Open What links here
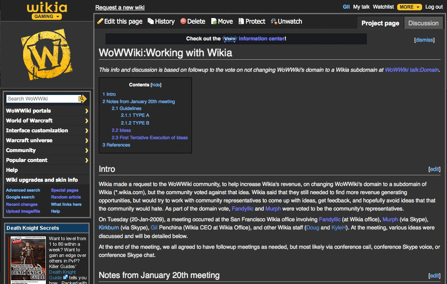Viewport: 447px width, 284px height. pyautogui.click(x=66, y=204)
